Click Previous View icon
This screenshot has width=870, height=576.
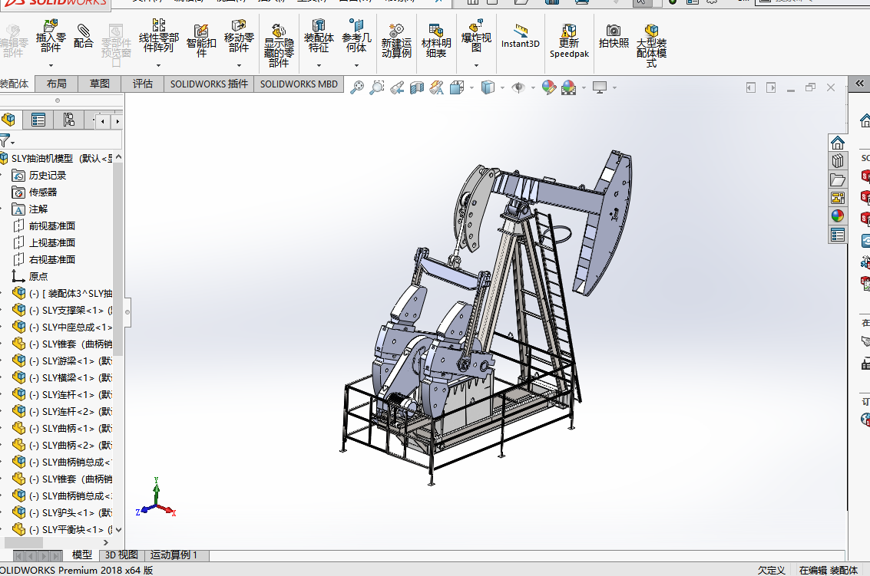(397, 87)
